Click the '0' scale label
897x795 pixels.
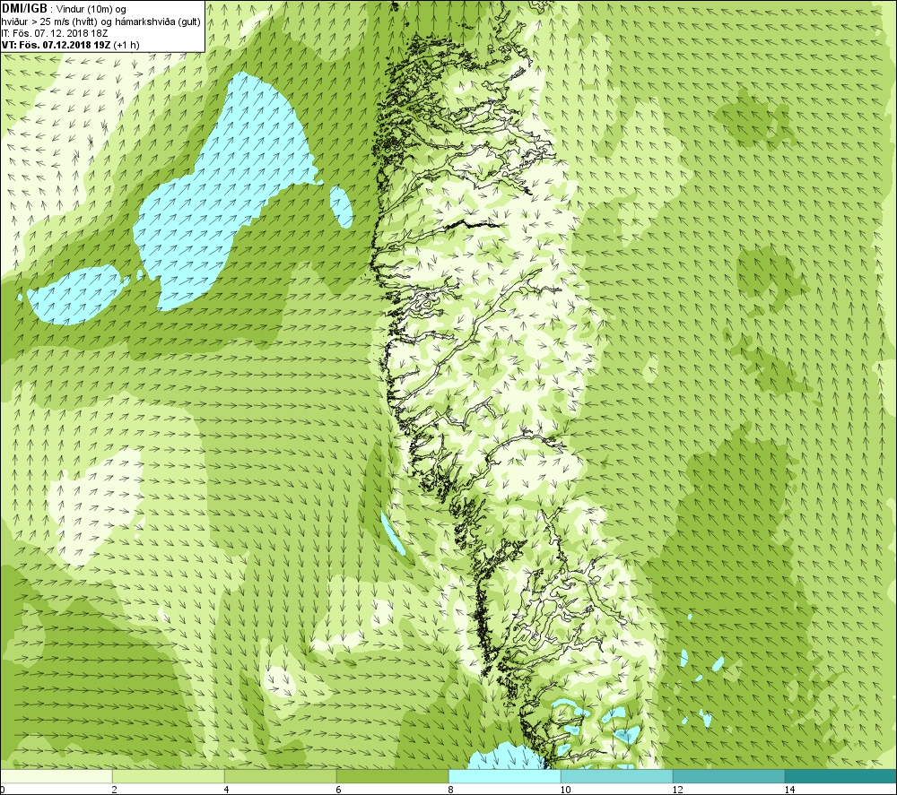[x=3, y=790]
